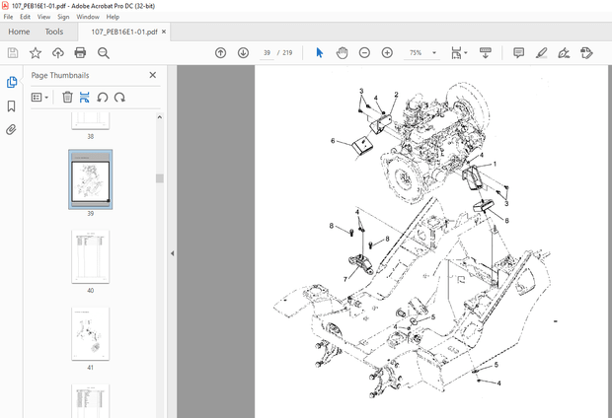Image resolution: width=612 pixels, height=418 pixels.
Task: Open the find text magnifier icon
Action: pos(104,53)
